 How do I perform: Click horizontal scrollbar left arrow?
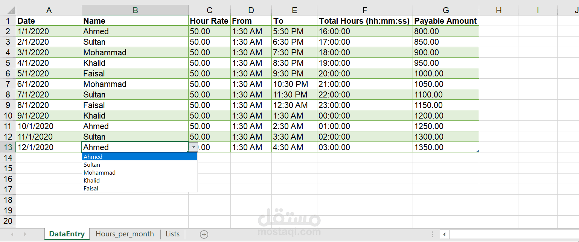(x=445, y=234)
